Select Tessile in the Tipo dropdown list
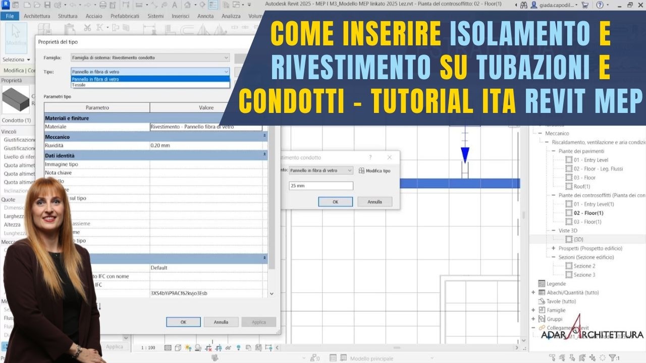Image resolution: width=646 pixels, height=363 pixels. point(150,85)
